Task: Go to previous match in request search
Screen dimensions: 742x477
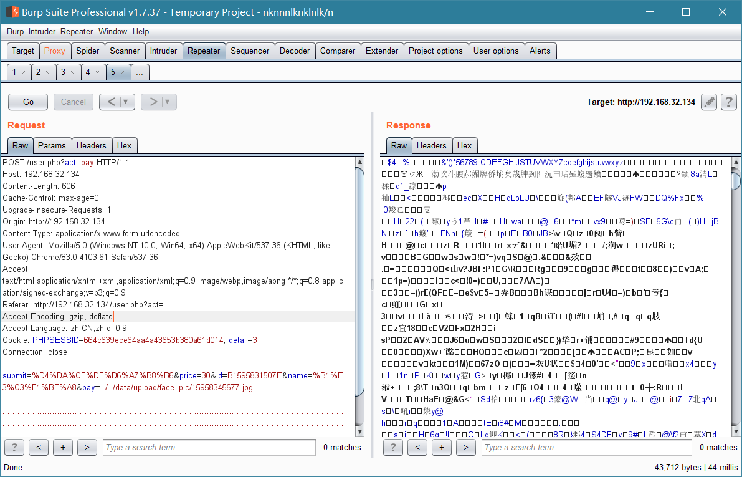Action: (39, 447)
